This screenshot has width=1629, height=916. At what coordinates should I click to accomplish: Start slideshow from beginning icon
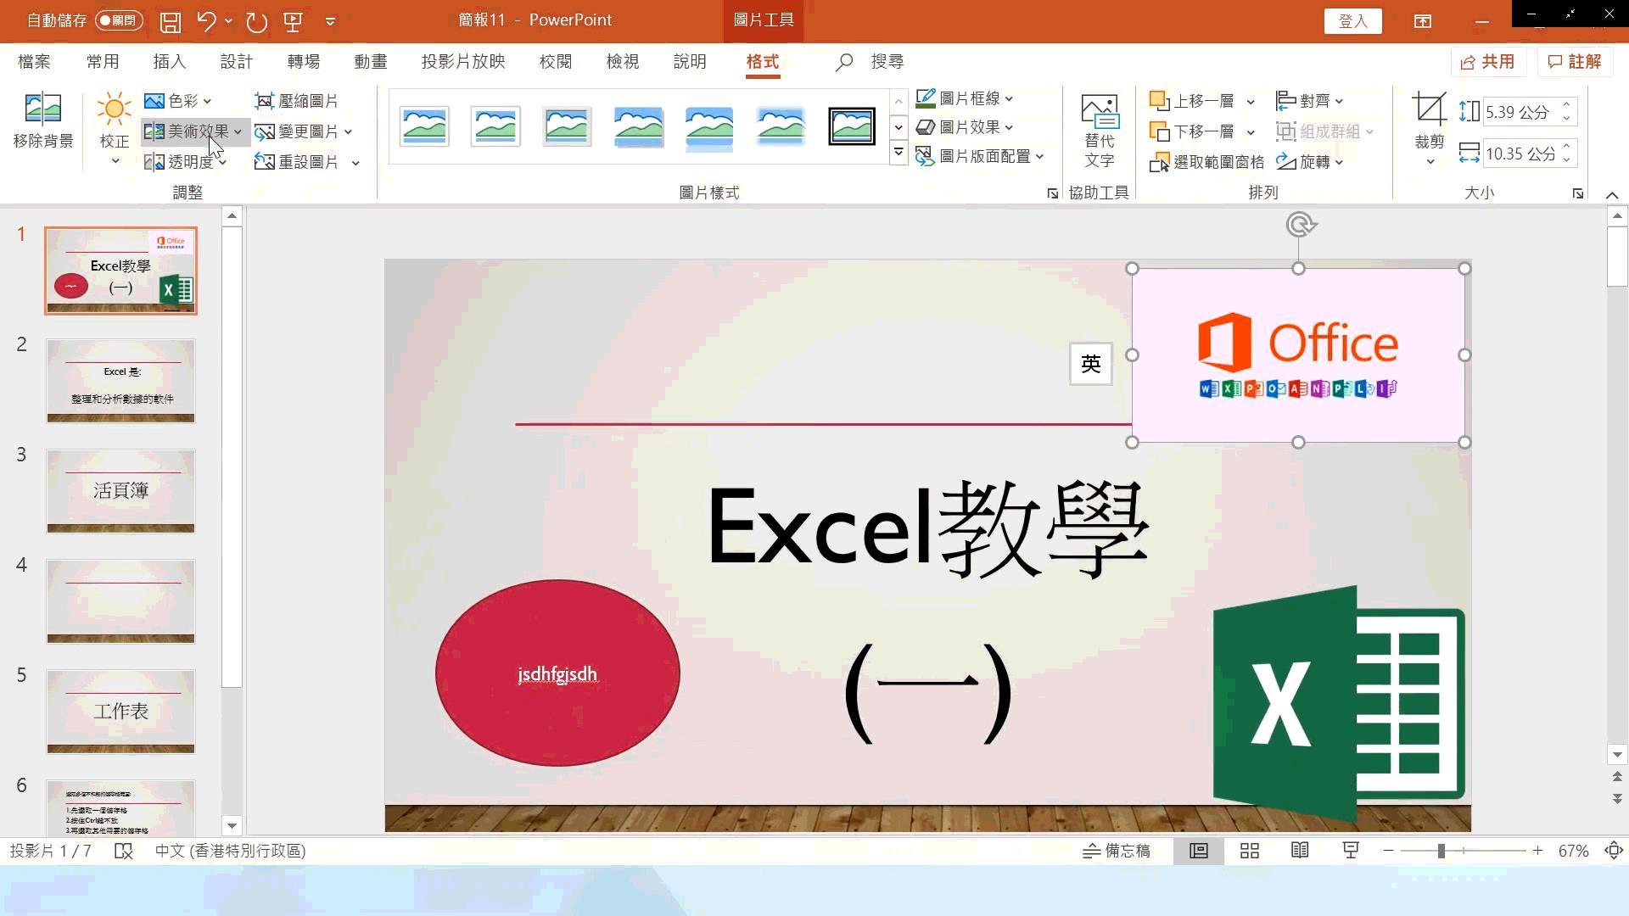[293, 21]
